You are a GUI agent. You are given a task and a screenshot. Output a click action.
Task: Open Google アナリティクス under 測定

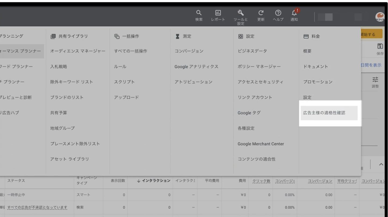click(x=196, y=67)
